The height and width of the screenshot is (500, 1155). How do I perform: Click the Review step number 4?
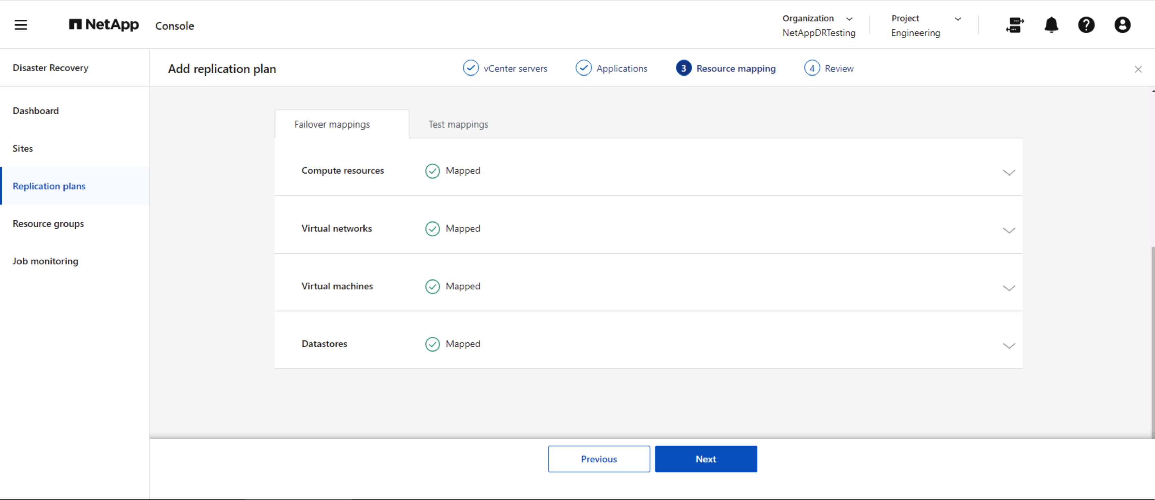pyautogui.click(x=812, y=68)
